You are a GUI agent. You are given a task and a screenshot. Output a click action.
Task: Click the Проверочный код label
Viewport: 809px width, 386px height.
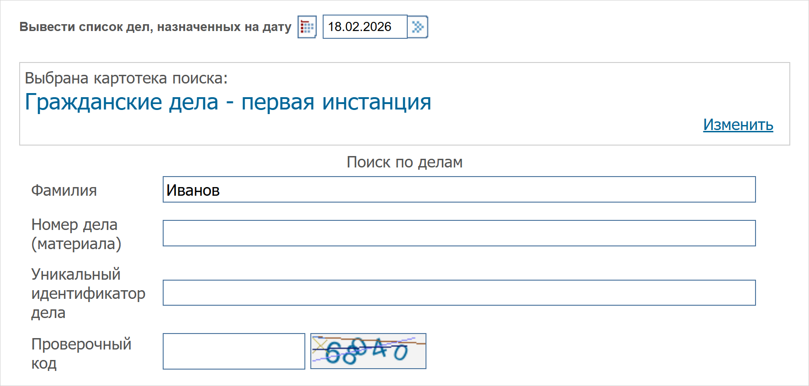[x=81, y=353]
